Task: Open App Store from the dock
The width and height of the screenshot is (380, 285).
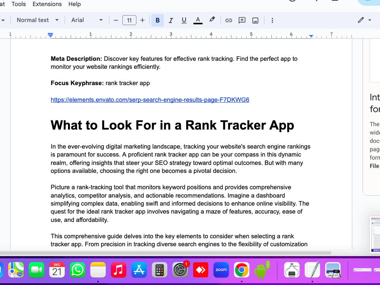Action: (x=139, y=270)
